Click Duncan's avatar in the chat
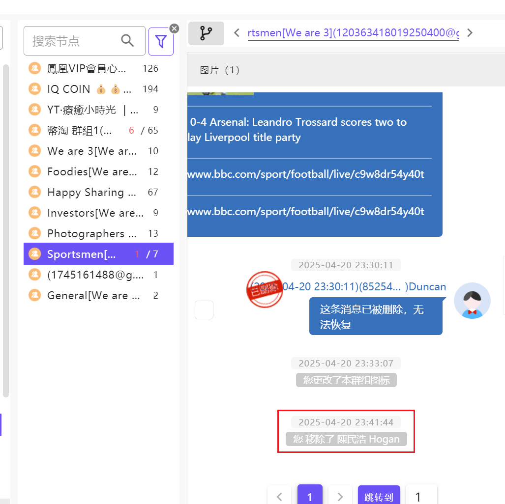 point(472,301)
